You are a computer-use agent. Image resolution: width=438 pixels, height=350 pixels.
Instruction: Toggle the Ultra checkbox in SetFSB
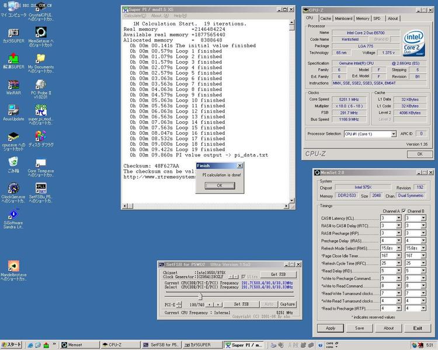coord(244,276)
